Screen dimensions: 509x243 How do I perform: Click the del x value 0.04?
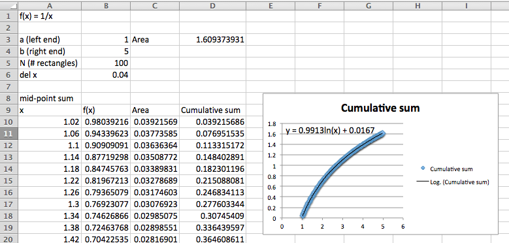click(x=106, y=75)
